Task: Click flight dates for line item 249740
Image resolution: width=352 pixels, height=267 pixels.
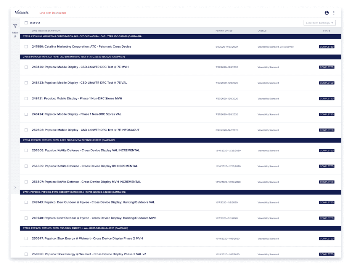Action: (x=227, y=218)
